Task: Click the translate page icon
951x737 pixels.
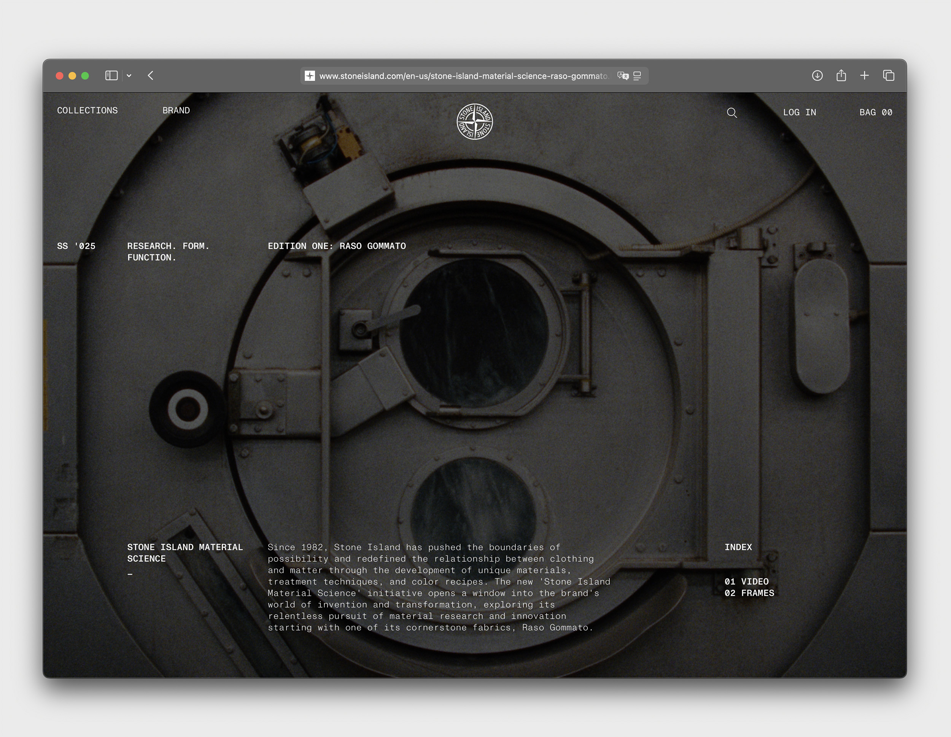Action: click(623, 76)
